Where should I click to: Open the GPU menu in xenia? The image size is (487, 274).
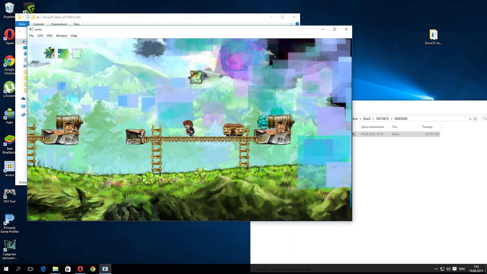49,36
